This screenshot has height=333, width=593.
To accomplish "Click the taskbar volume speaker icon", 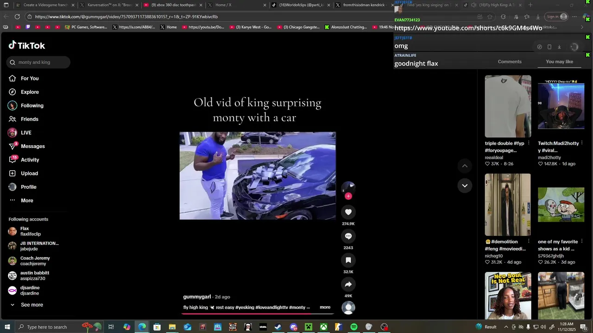I will (x=543, y=327).
